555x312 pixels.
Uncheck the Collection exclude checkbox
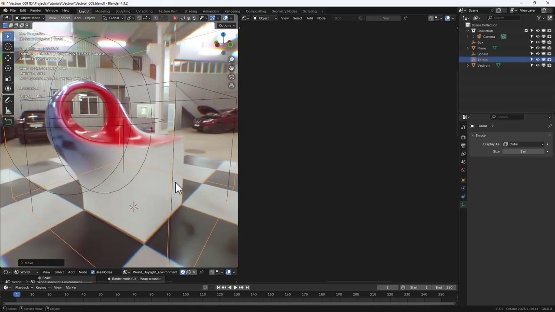526,31
